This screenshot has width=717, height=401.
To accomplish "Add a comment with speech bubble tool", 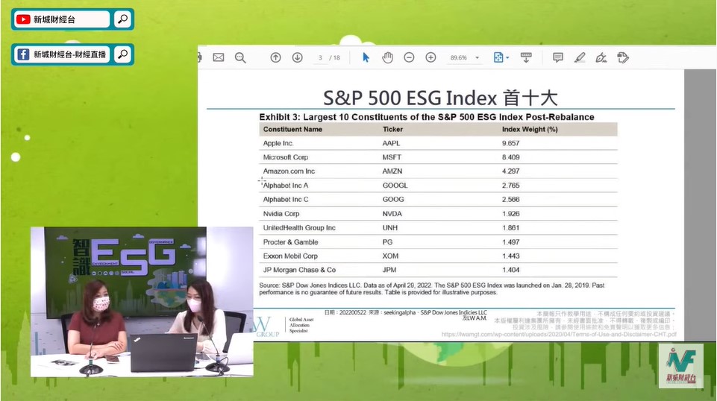I will click(557, 57).
